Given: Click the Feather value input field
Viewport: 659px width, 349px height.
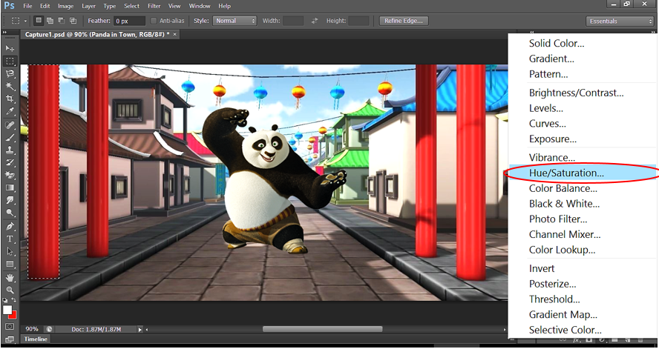Looking at the screenshot, I should (x=129, y=21).
